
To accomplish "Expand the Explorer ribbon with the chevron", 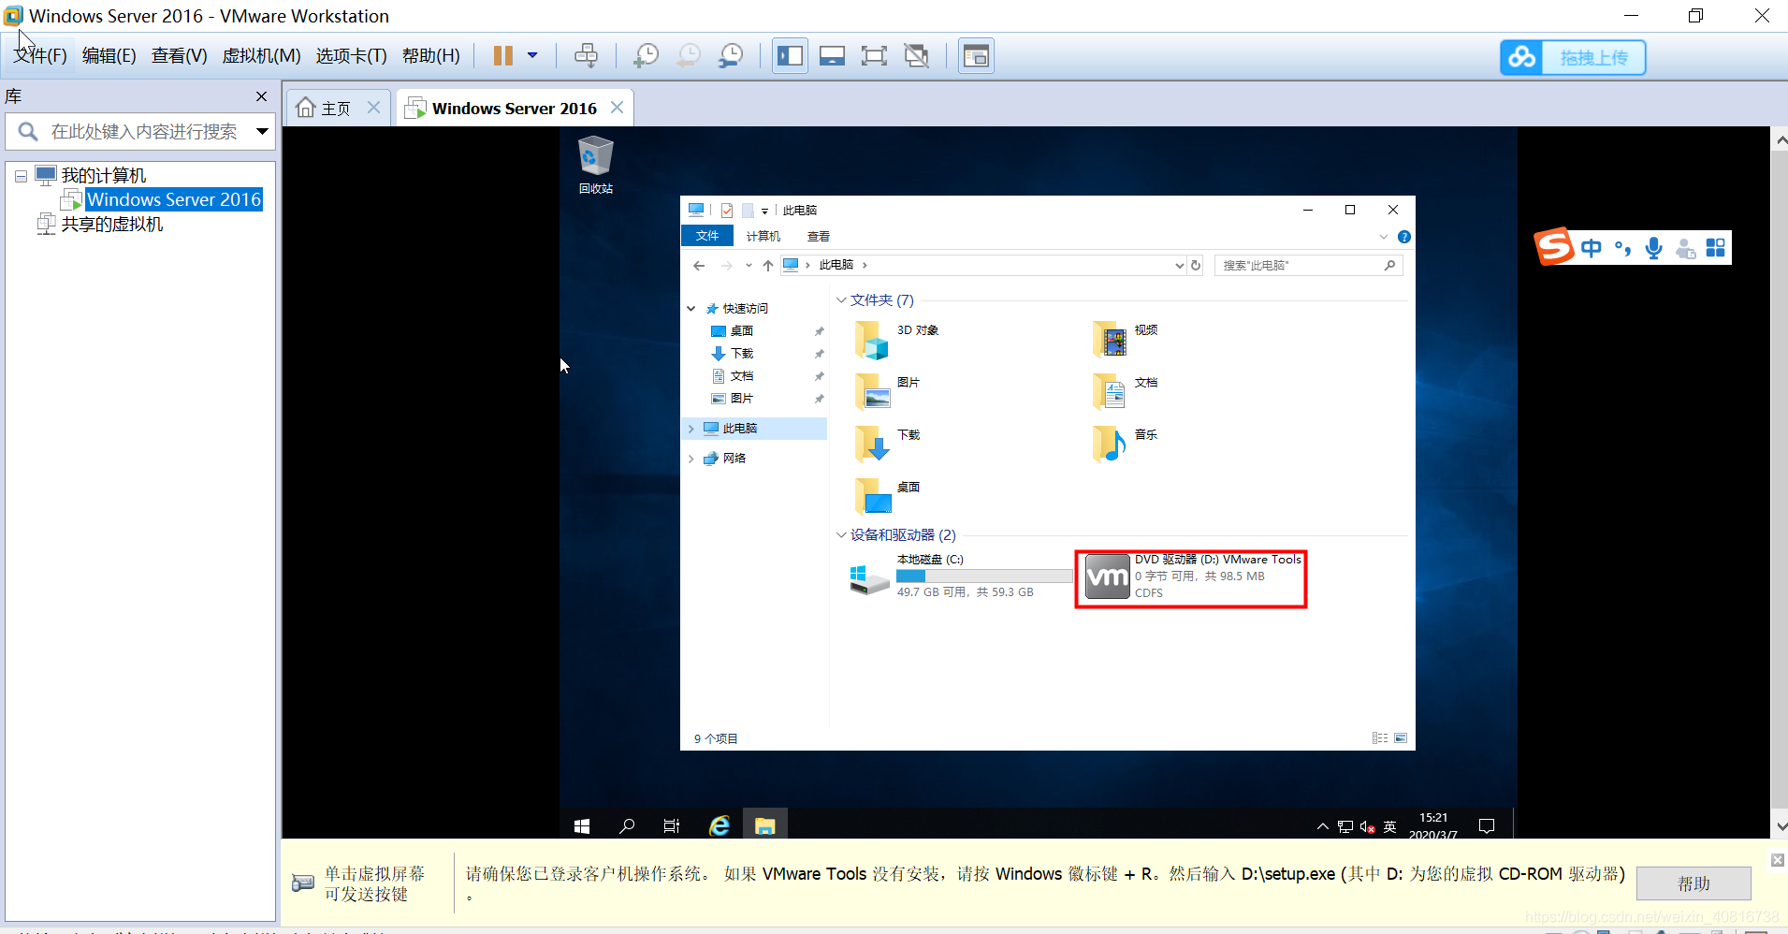I will coord(1384,237).
